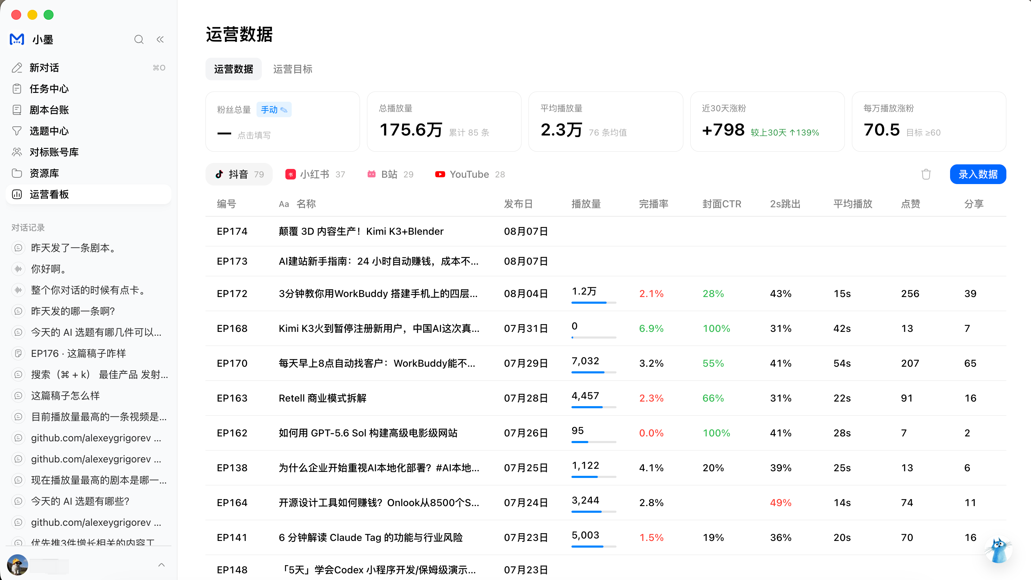Click the 录入数据 button
This screenshot has height=580, width=1031.
coord(978,174)
